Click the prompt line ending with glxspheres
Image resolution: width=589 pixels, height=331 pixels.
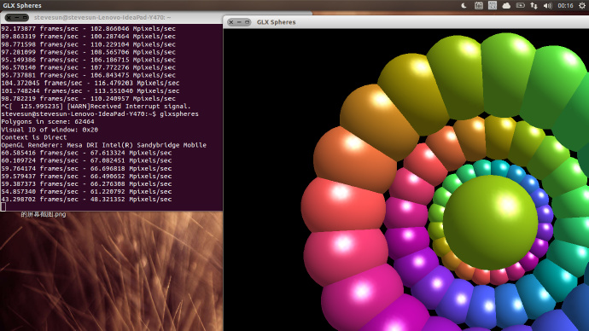tap(100, 113)
